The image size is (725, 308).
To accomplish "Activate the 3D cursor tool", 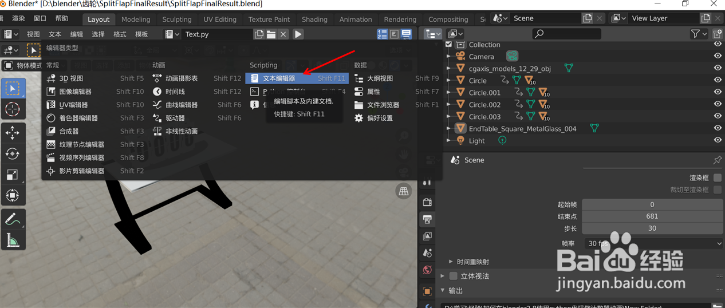I will click(x=13, y=109).
